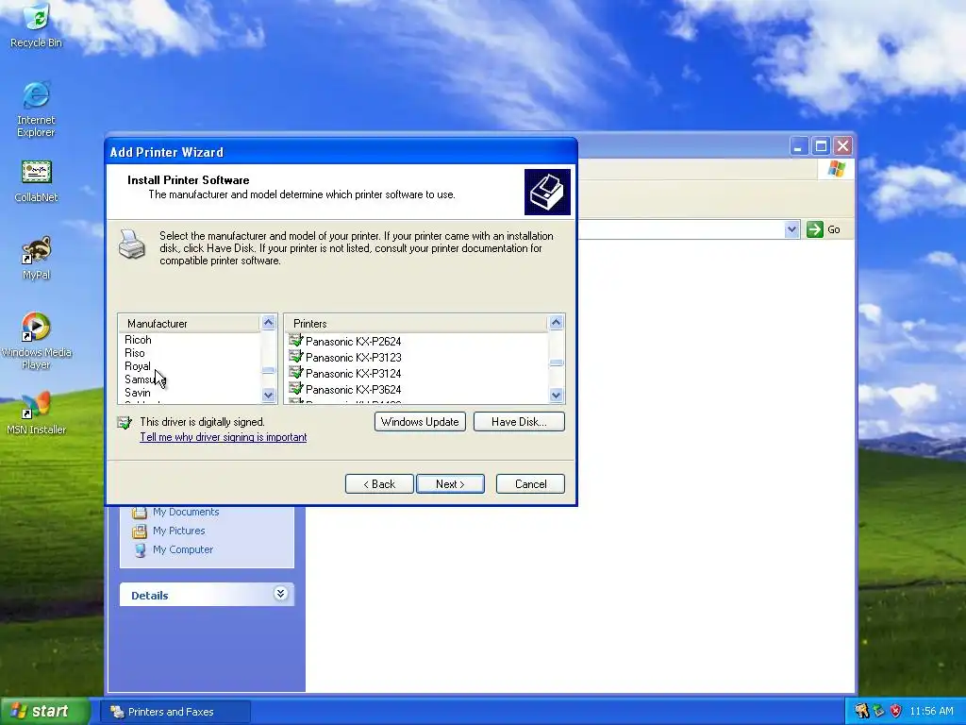This screenshot has width=966, height=725.
Task: Select Panasonic KX-P3124 printer
Action: (x=353, y=373)
